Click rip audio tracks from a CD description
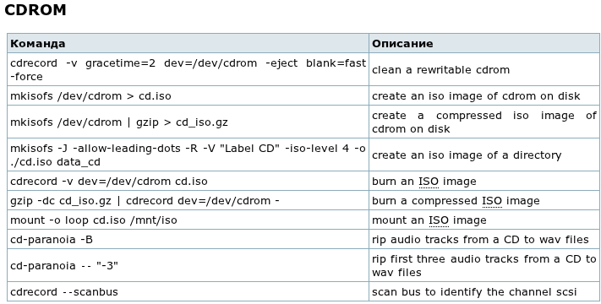The image size is (601, 304). (480, 240)
